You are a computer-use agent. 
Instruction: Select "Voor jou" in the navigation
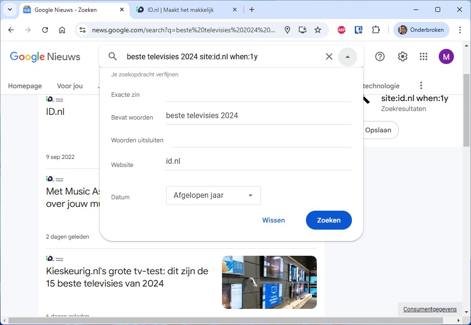(x=69, y=86)
